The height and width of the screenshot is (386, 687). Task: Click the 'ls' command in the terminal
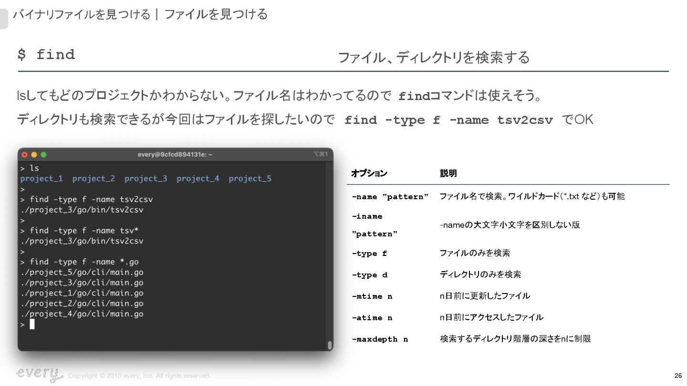[x=34, y=168]
